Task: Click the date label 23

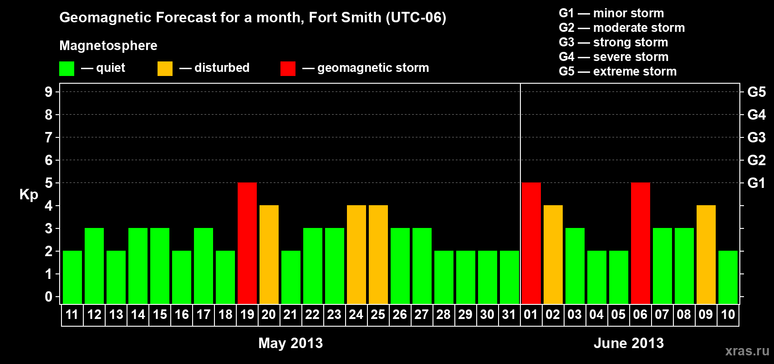Action: 335,315
